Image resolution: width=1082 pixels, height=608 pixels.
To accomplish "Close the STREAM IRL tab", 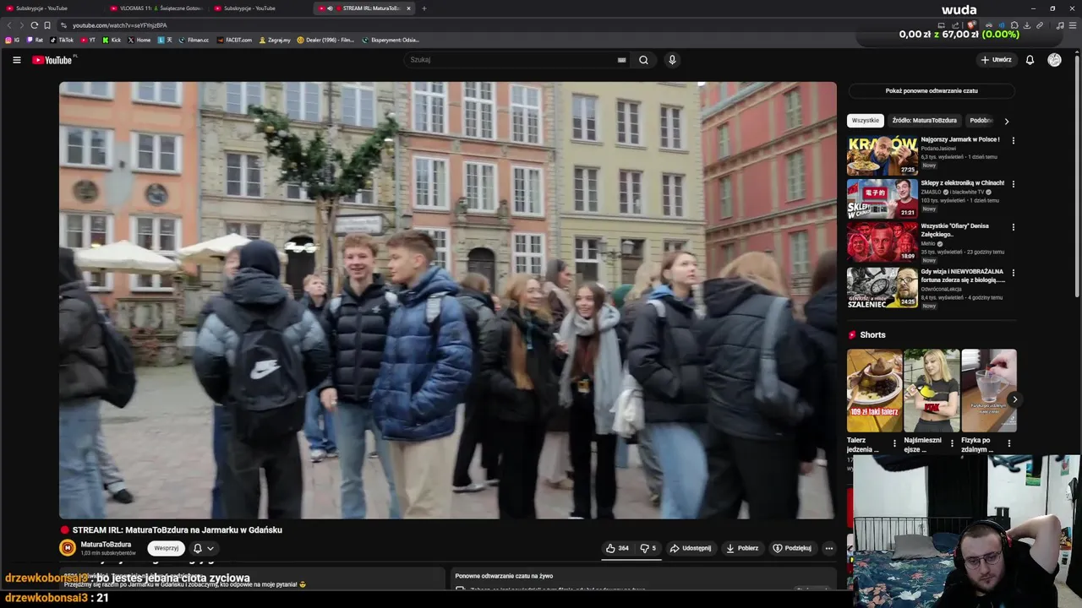I will coord(408,8).
